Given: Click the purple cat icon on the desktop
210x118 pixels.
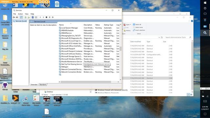Looking at the screenshot, I should point(5,85).
